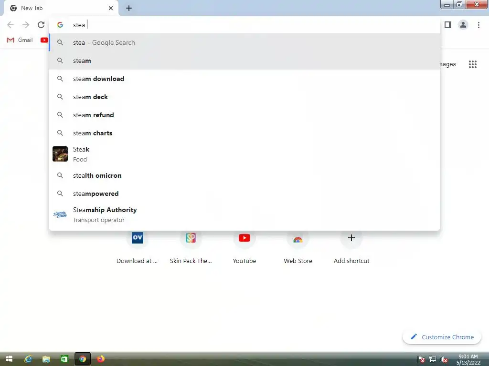Open the Web Store shortcut
Viewport: 489px width, 366px height.
tap(298, 247)
